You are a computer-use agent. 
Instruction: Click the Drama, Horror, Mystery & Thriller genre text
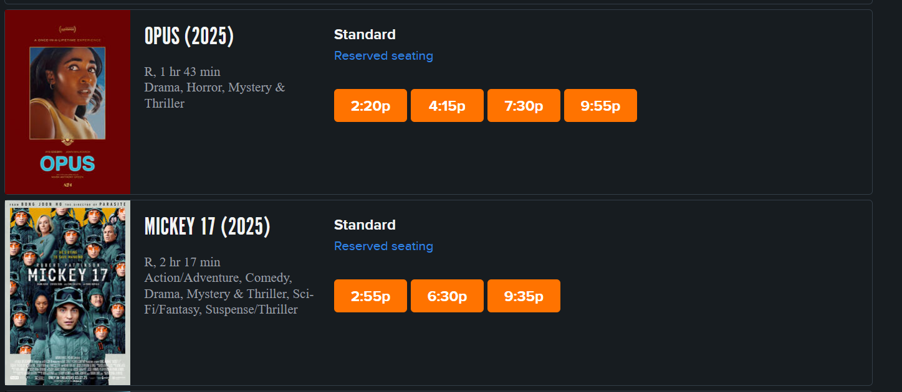214,95
